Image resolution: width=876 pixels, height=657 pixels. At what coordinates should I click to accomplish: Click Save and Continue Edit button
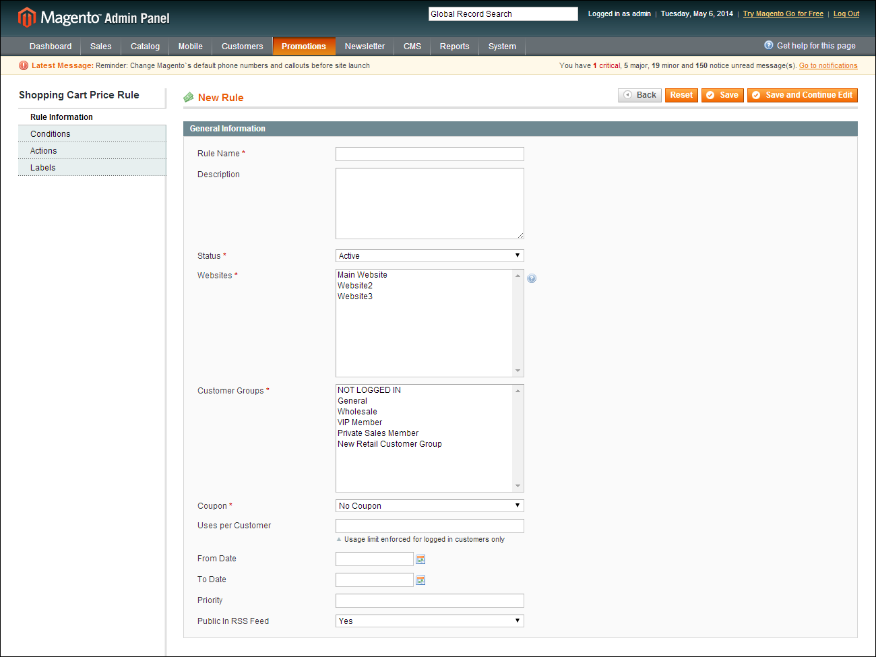pyautogui.click(x=803, y=95)
